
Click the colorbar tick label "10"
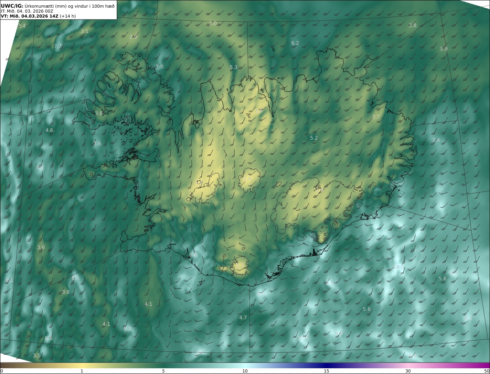tap(245, 371)
